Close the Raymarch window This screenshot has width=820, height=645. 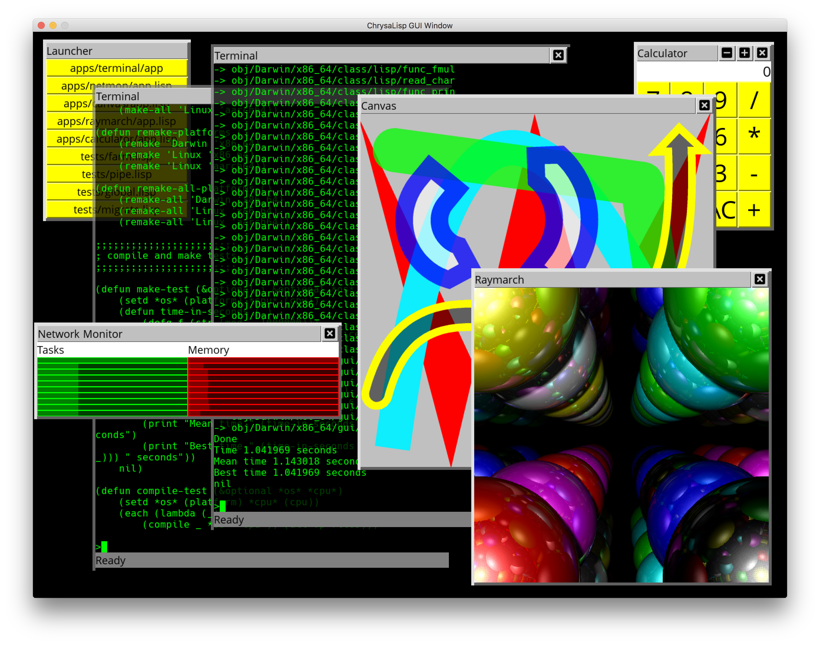click(760, 279)
